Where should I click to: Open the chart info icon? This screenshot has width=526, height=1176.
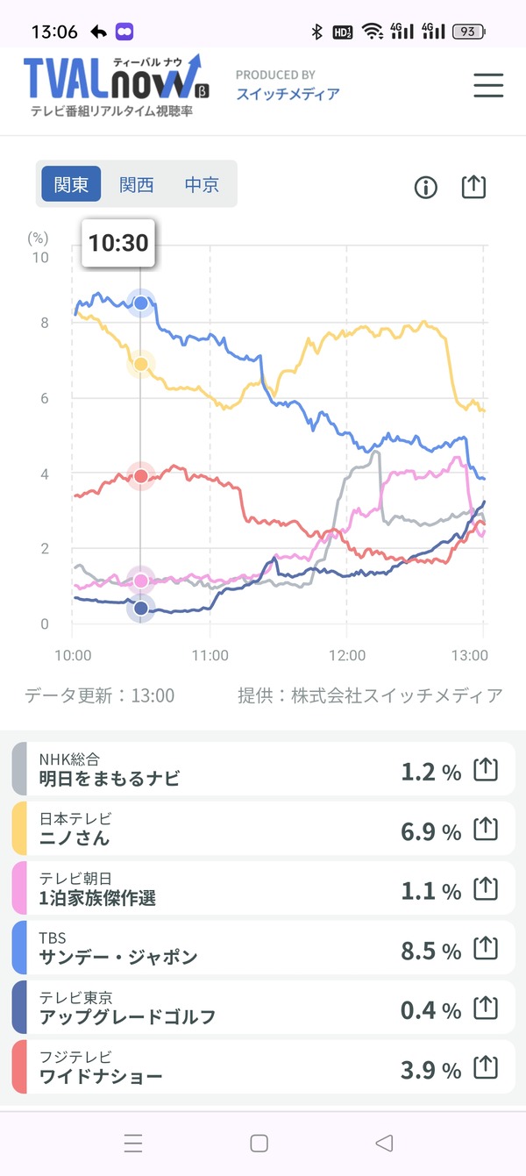[426, 187]
